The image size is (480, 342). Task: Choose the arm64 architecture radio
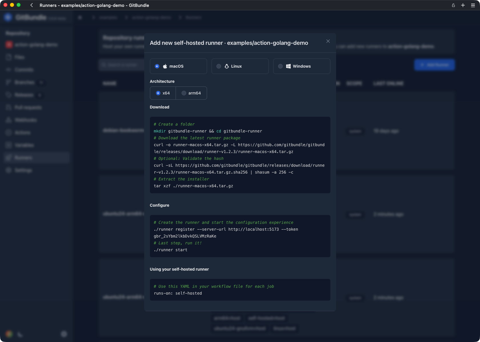[x=184, y=93]
